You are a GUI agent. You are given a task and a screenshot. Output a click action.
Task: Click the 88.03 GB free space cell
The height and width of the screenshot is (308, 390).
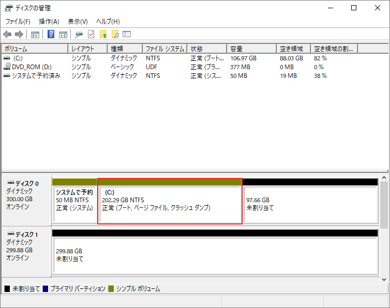(x=291, y=58)
